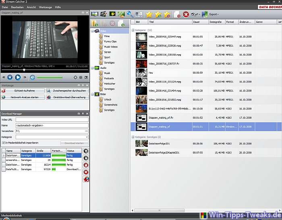Click the red delete X toolbar icon

click(186, 14)
